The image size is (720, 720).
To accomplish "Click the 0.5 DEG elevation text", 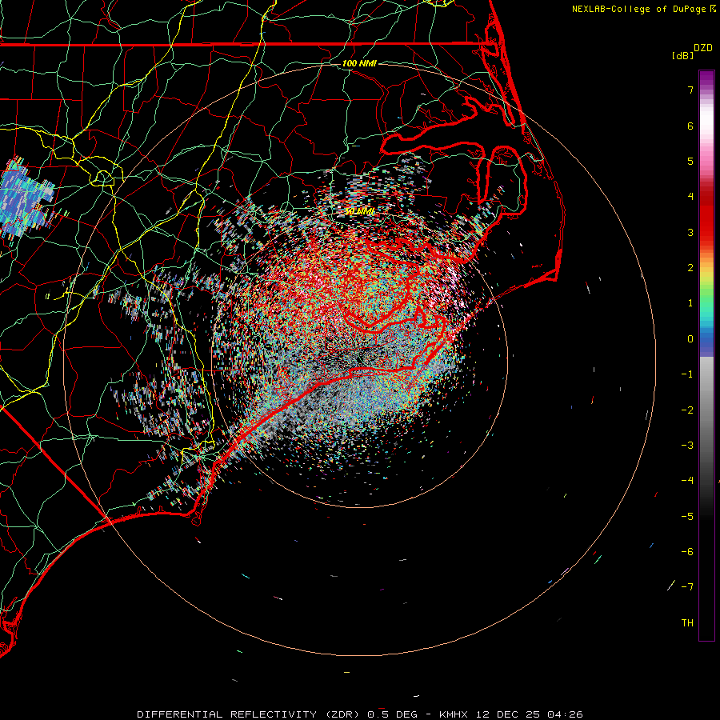I will point(392,714).
